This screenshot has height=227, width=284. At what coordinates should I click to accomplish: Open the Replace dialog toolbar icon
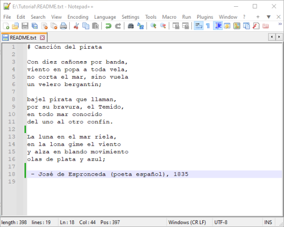140,26
